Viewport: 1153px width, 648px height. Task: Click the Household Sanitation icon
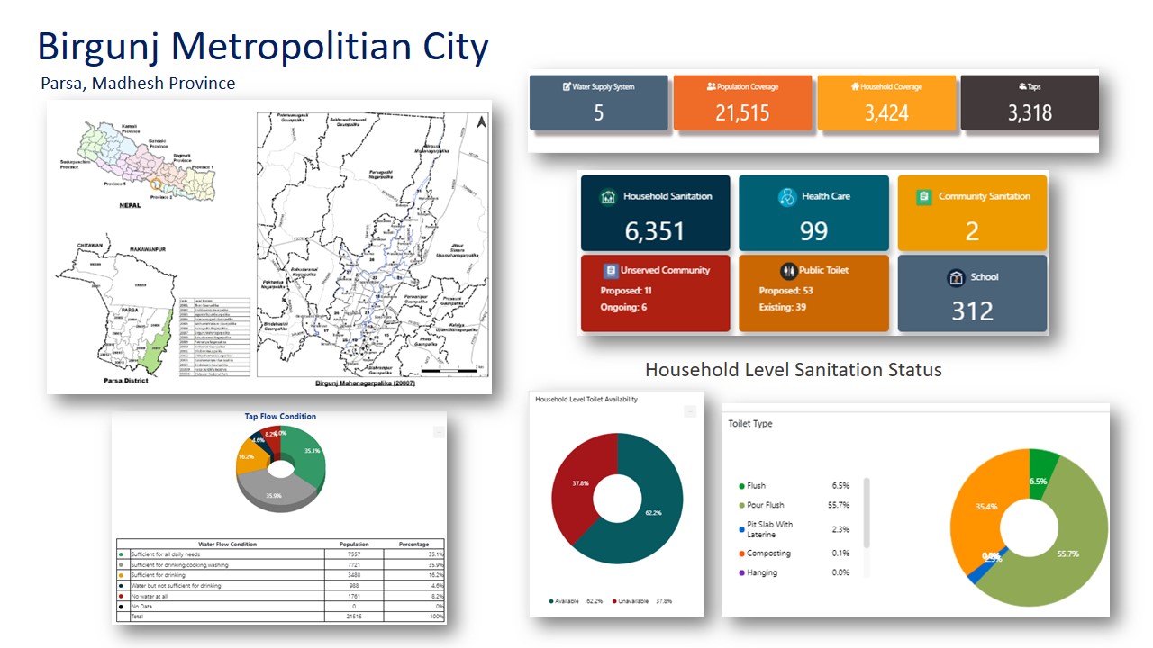[608, 197]
